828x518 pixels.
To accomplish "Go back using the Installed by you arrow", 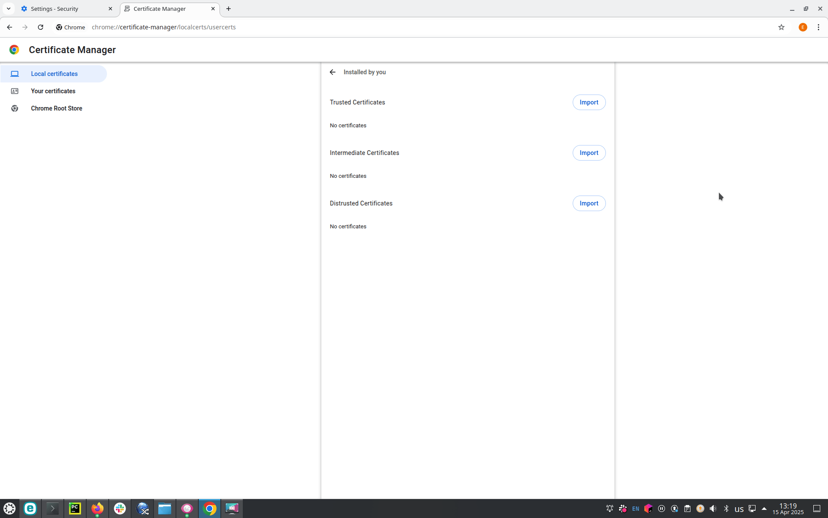I will pyautogui.click(x=332, y=72).
